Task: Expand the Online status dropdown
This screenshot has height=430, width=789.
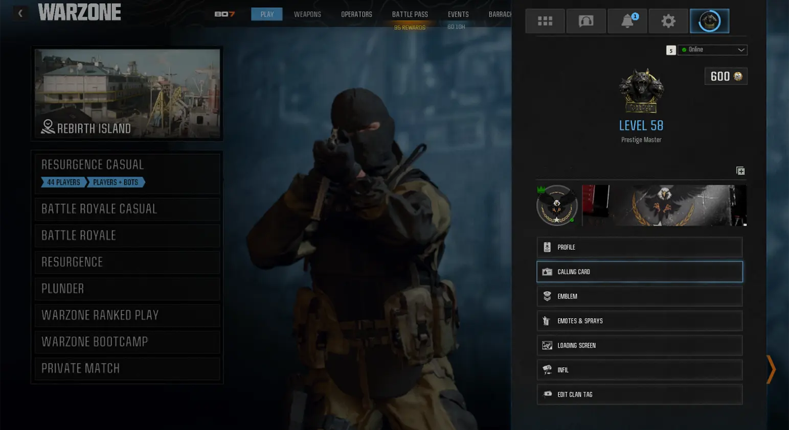Action: click(712, 50)
